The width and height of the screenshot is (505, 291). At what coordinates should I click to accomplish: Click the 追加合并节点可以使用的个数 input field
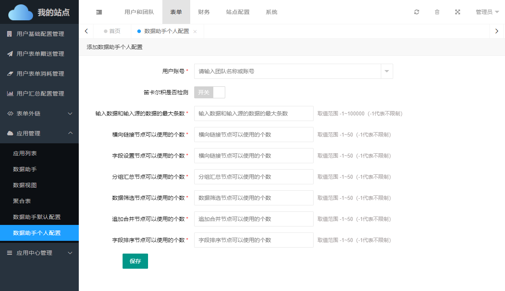tap(253, 219)
